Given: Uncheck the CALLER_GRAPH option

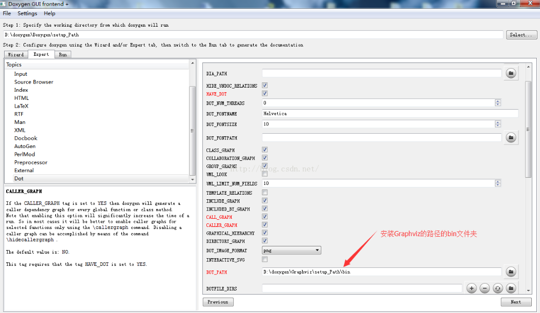Looking at the screenshot, I should click(264, 224).
